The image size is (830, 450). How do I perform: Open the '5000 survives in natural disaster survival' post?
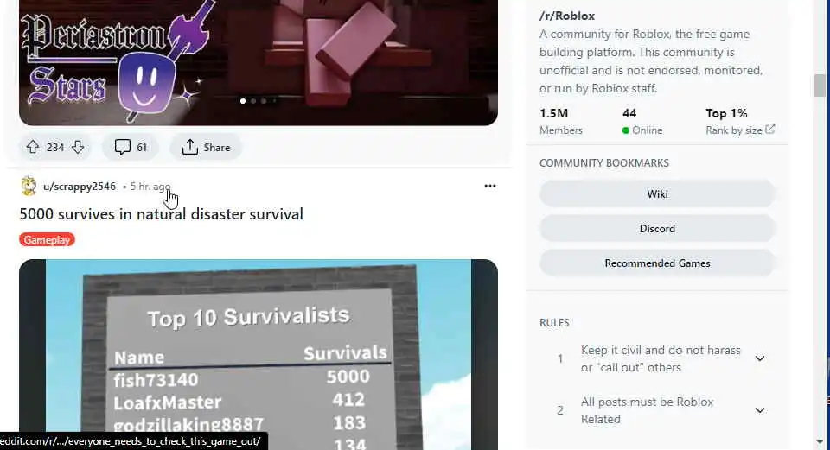click(x=162, y=213)
